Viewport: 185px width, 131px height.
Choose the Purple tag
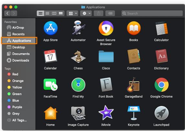coord(19,107)
